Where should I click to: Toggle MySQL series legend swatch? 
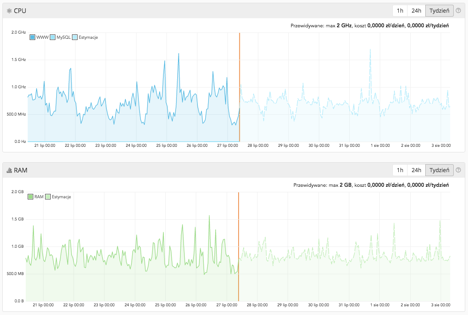tap(53, 37)
